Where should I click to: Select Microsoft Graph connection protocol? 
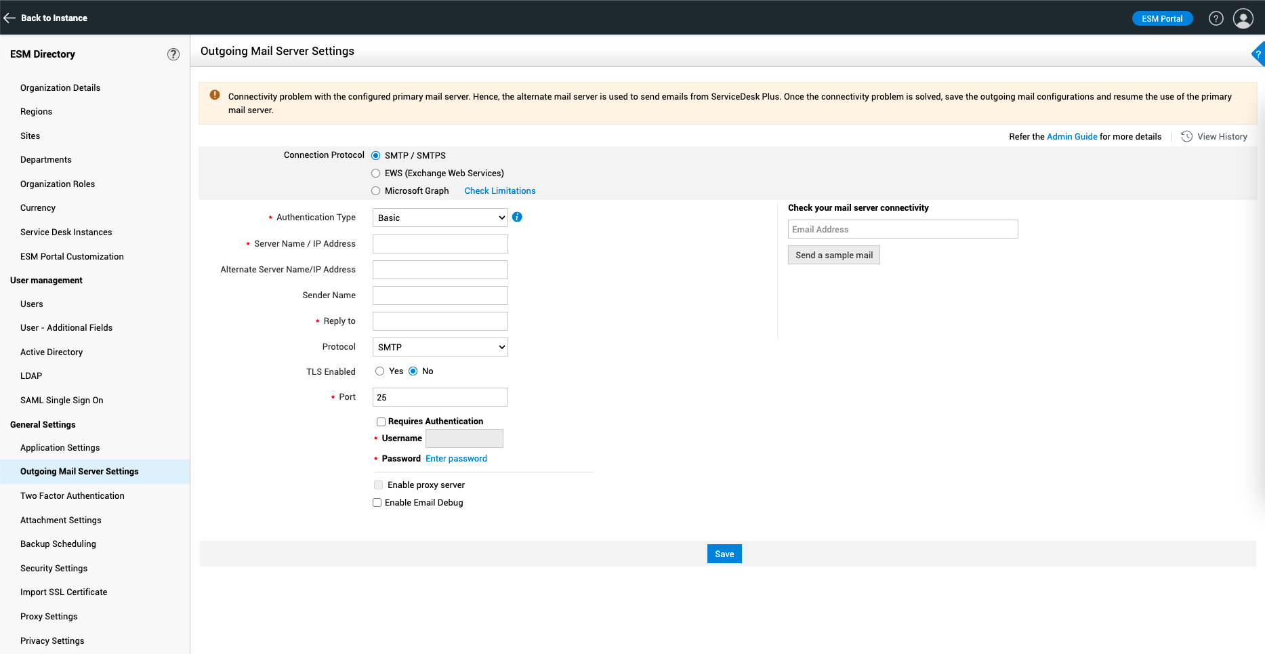pos(375,191)
